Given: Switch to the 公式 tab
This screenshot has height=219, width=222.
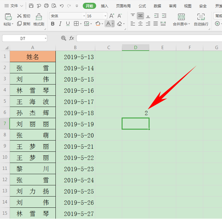Looking at the screenshot, I should 142,6.
